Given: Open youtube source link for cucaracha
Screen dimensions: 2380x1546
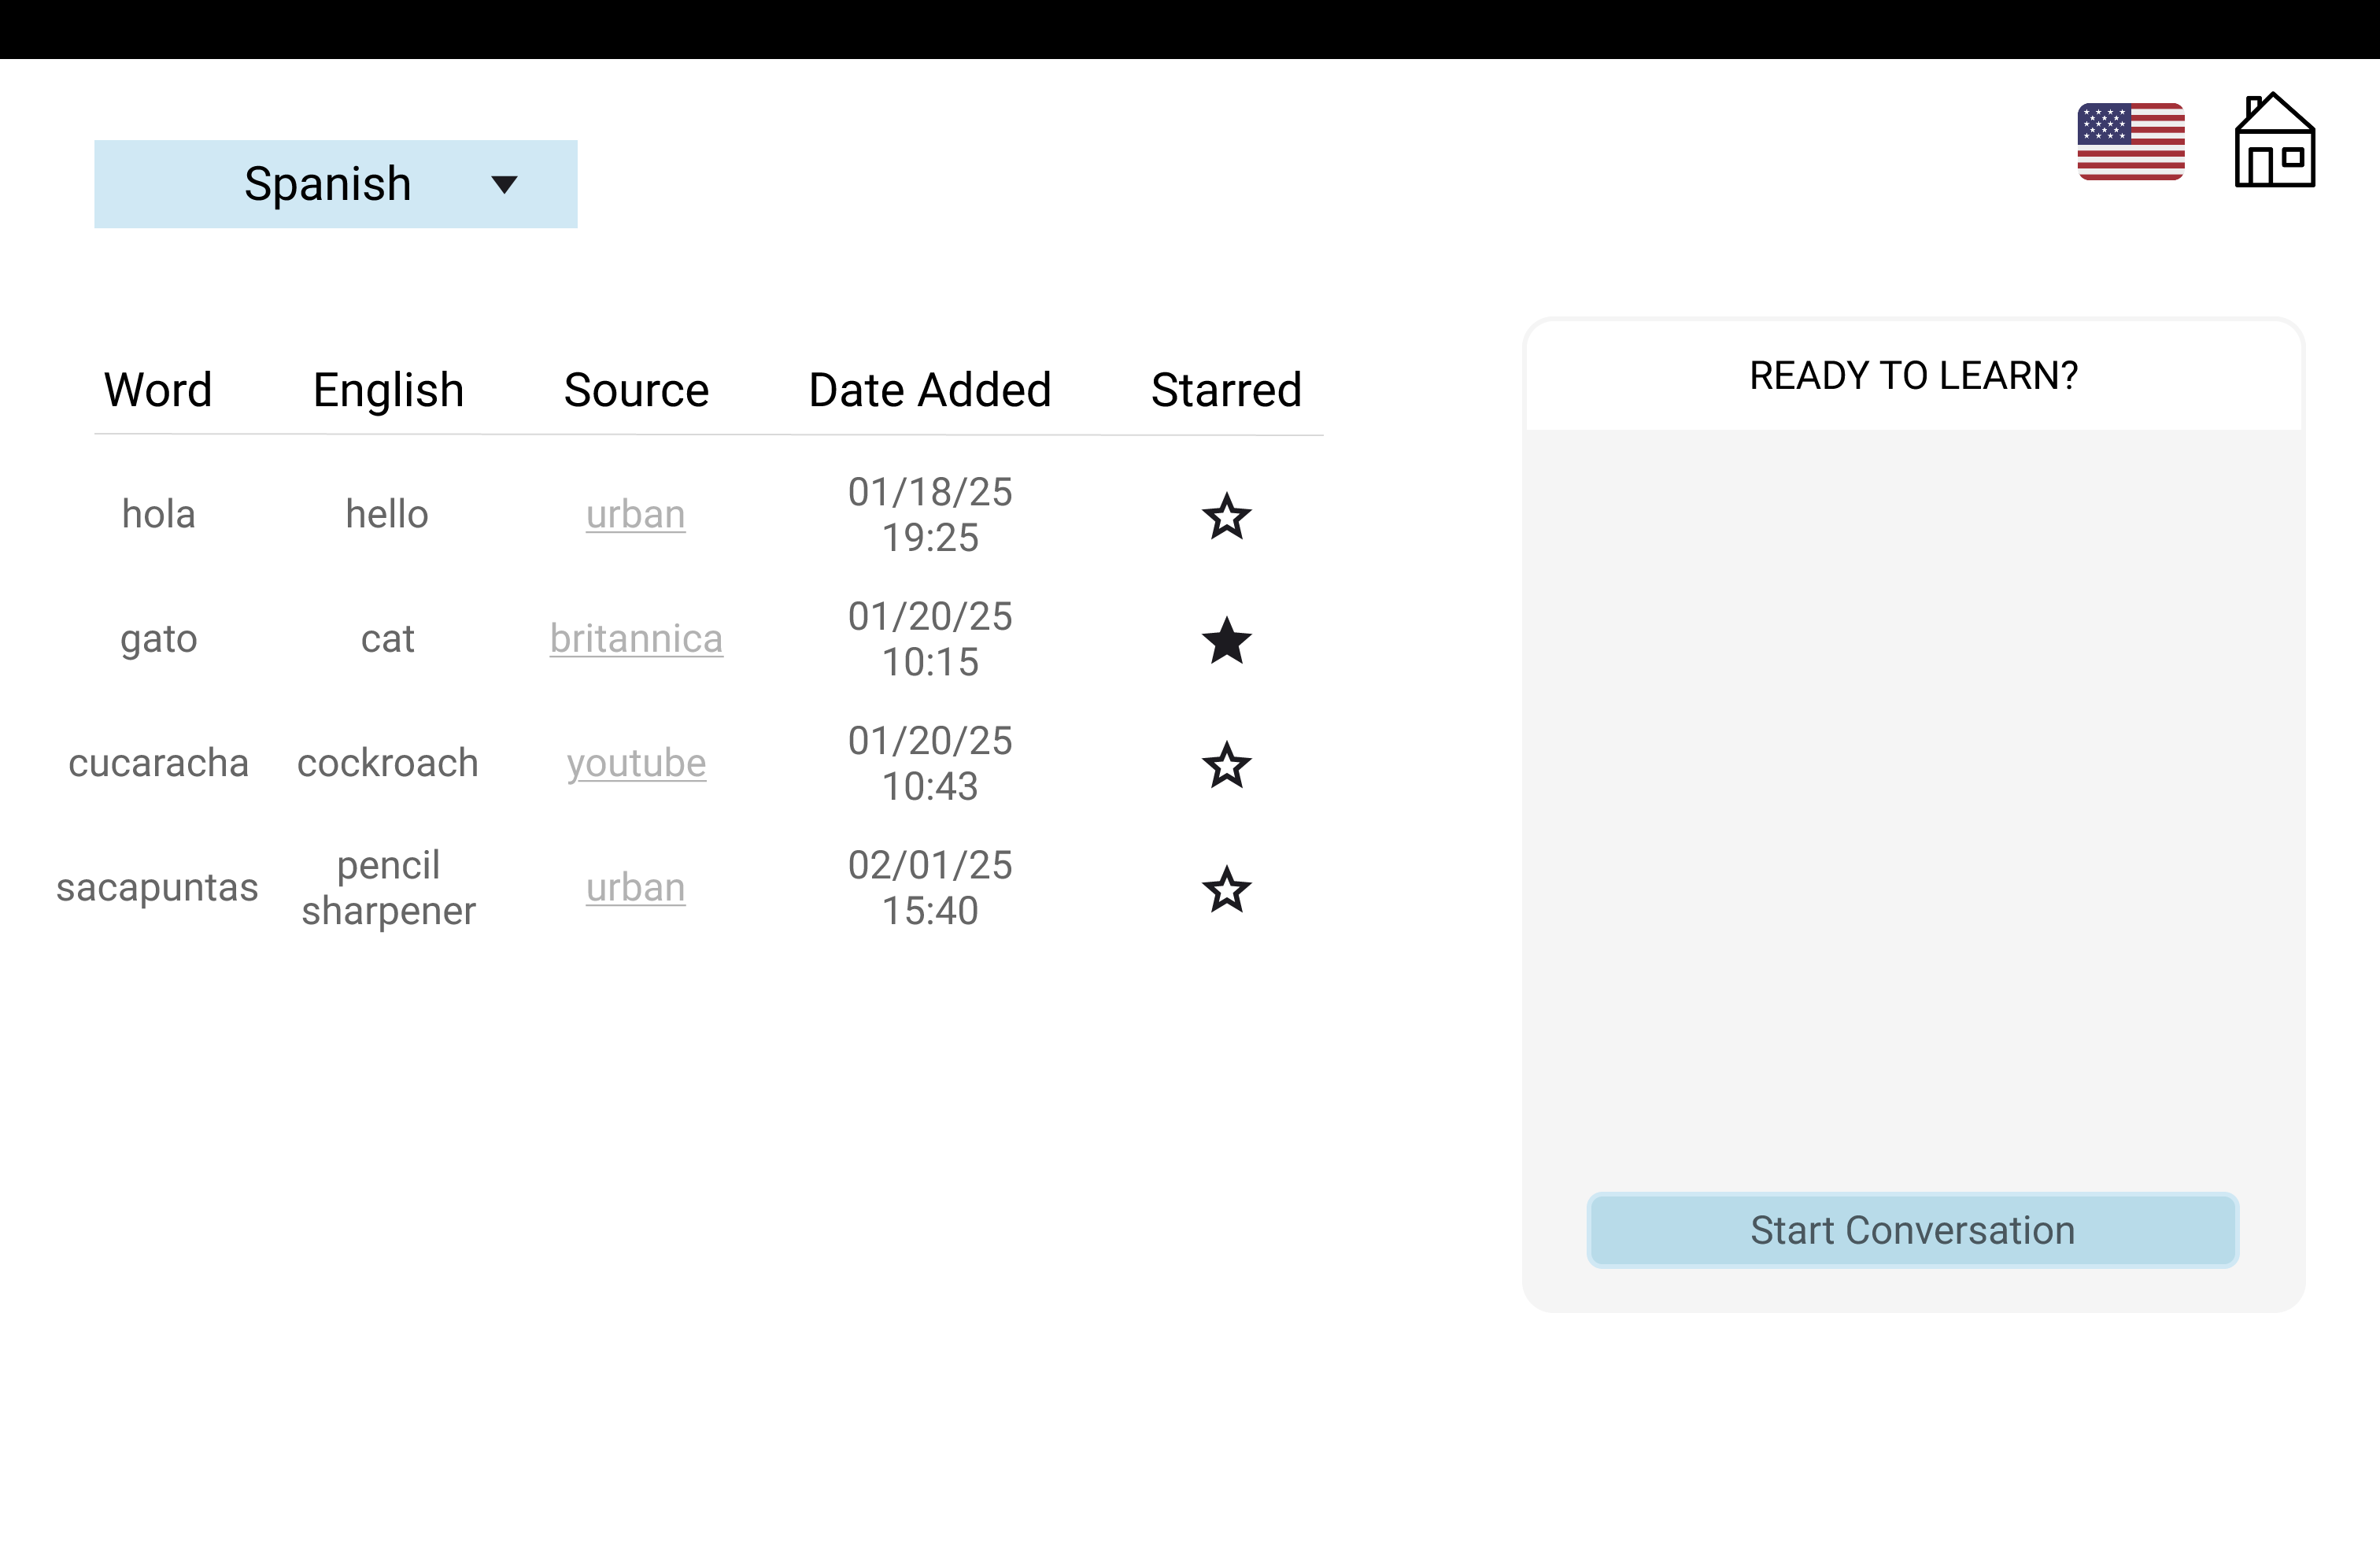Looking at the screenshot, I should [636, 764].
